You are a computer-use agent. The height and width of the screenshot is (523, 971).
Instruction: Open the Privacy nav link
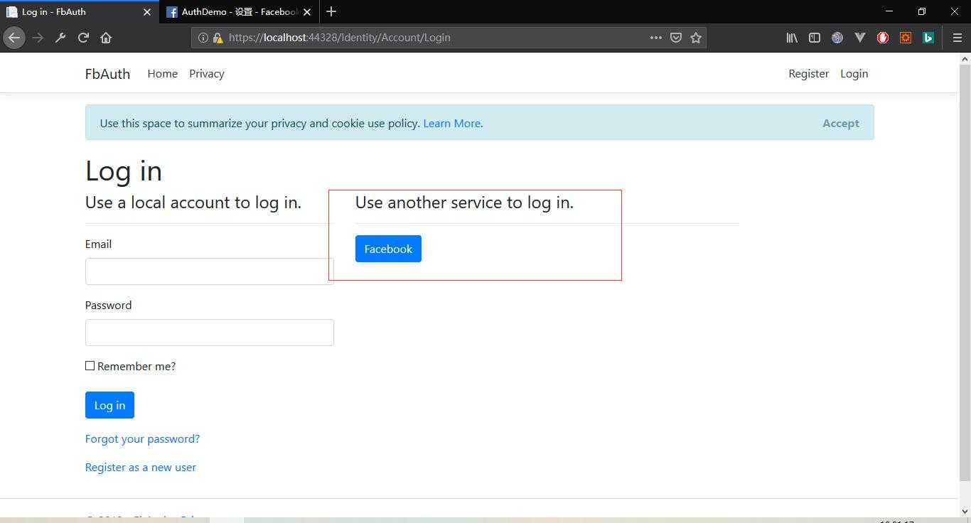point(207,74)
